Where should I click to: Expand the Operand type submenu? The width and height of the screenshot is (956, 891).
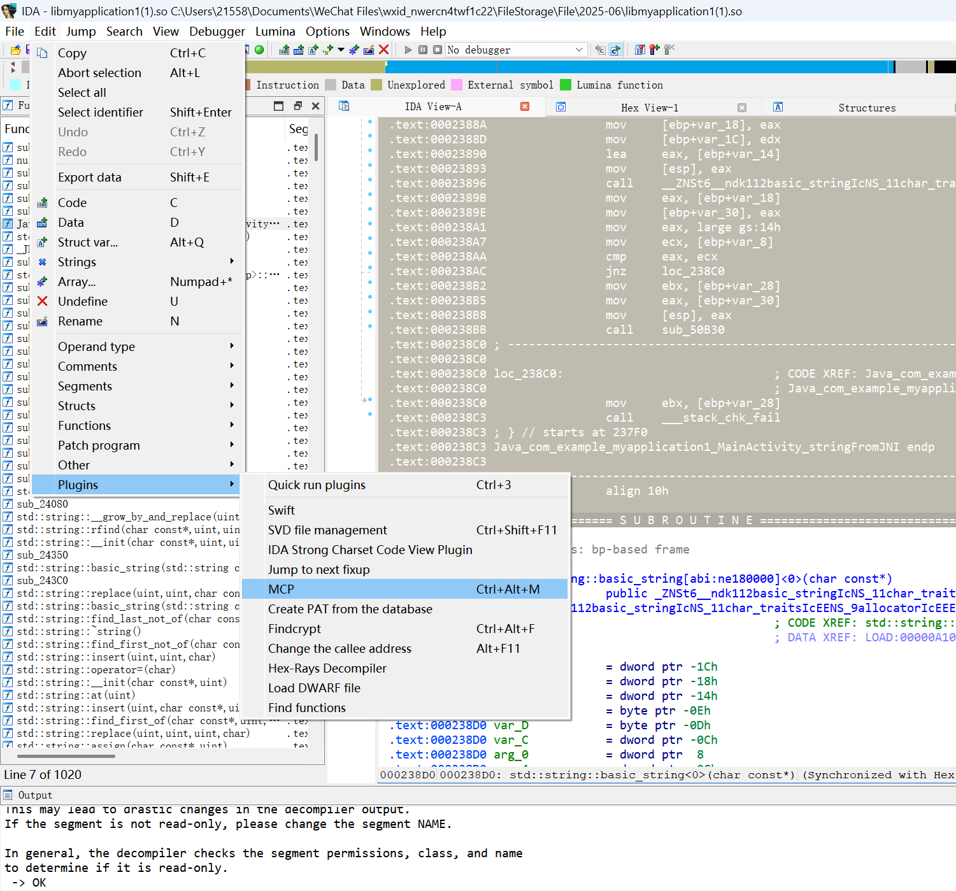click(232, 346)
